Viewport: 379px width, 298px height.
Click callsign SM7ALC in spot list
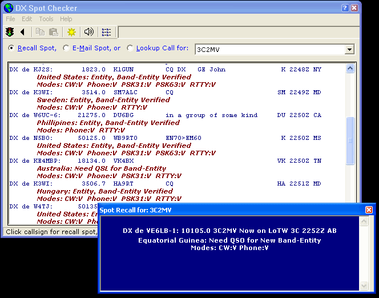point(125,92)
